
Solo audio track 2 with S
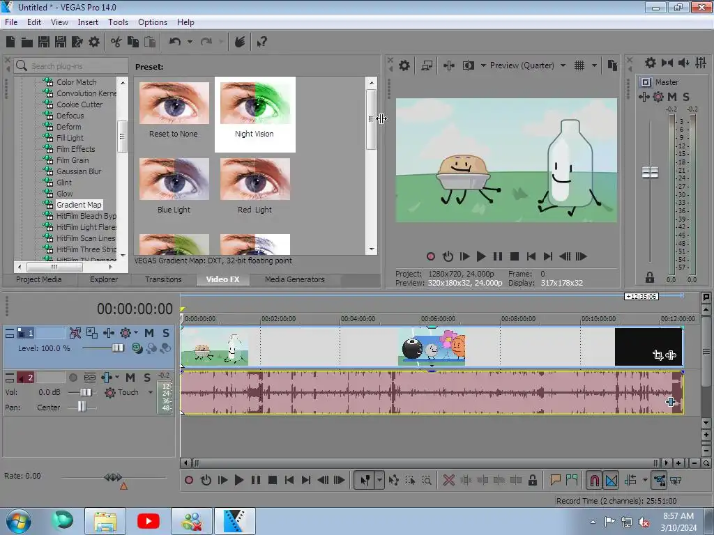147,378
